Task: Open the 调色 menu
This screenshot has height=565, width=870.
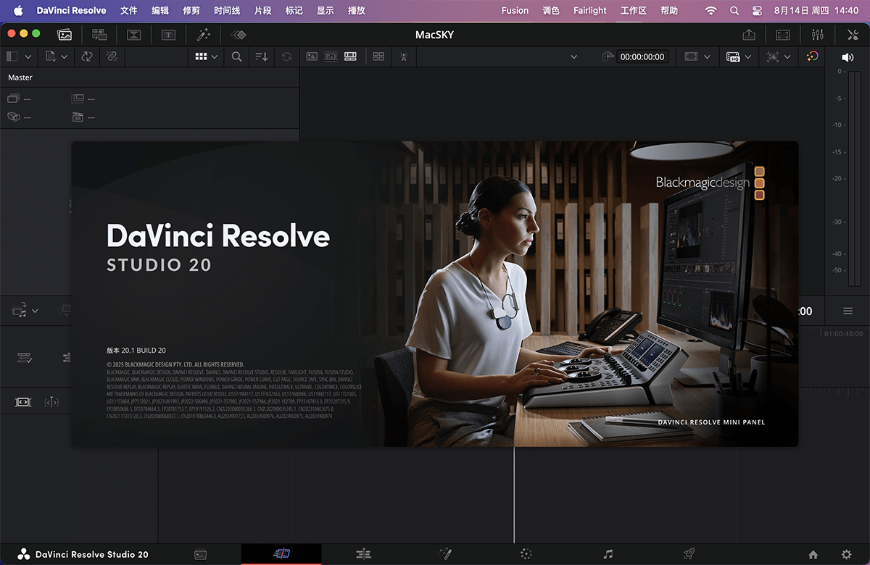Action: point(551,11)
